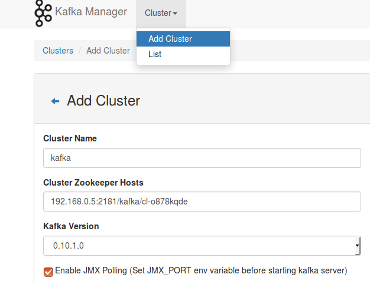The image size is (370, 284).
Task: Click the Add Cluster breadcrumb item
Action: [108, 51]
